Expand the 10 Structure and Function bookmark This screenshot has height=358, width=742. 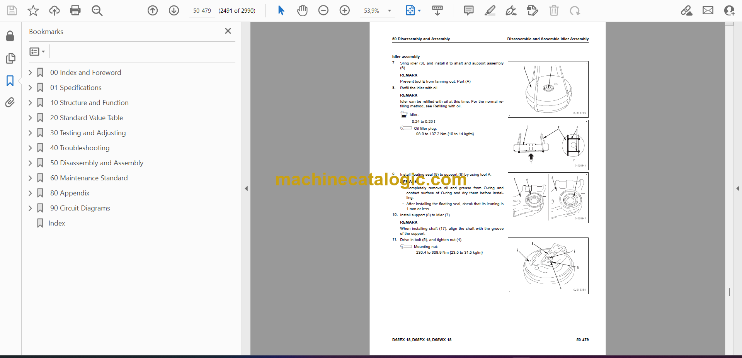tap(30, 103)
